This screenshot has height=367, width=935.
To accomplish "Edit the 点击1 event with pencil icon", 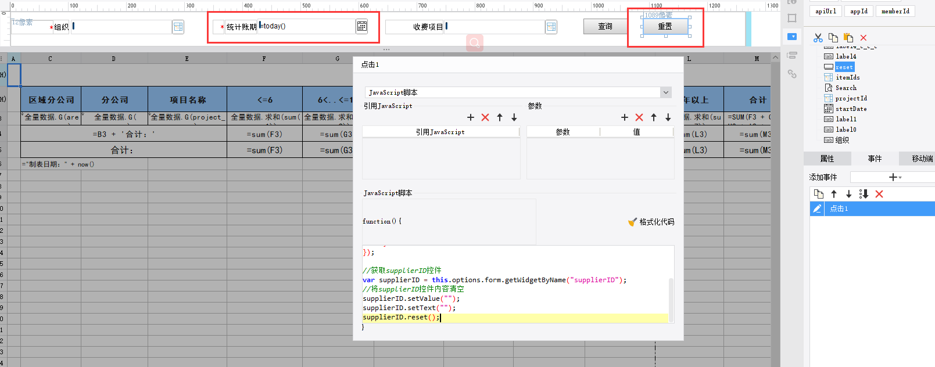I will (817, 208).
